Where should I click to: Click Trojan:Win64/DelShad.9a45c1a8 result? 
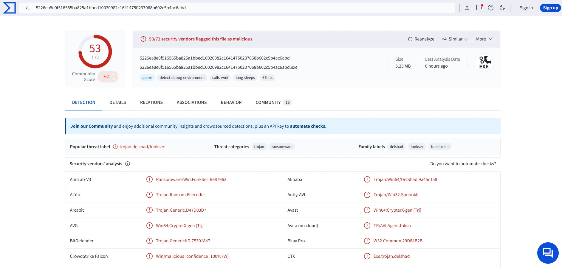pyautogui.click(x=405, y=179)
